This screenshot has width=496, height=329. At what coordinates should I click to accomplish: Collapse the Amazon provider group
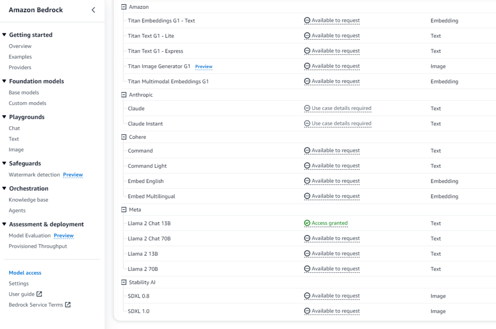click(x=124, y=7)
